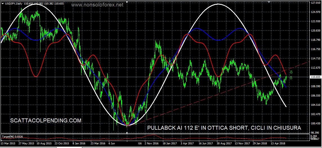Click the 13 Mar 2015 date label
322x148 pixels.
click(8, 143)
